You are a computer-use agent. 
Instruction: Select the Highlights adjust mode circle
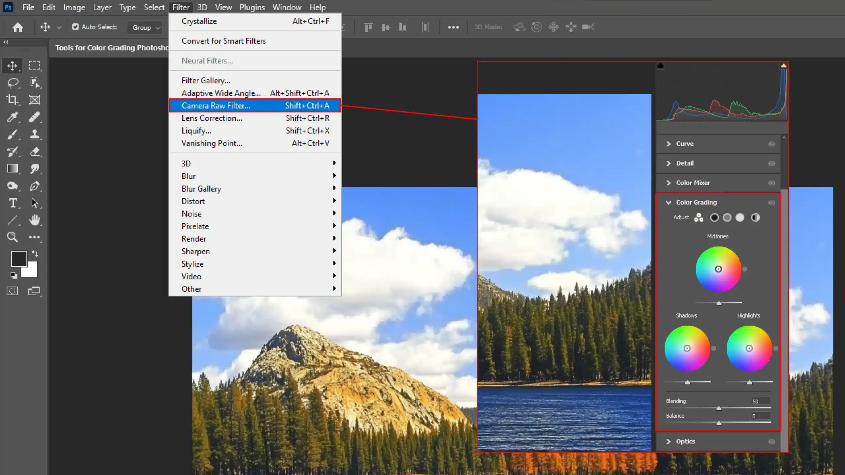(x=740, y=218)
